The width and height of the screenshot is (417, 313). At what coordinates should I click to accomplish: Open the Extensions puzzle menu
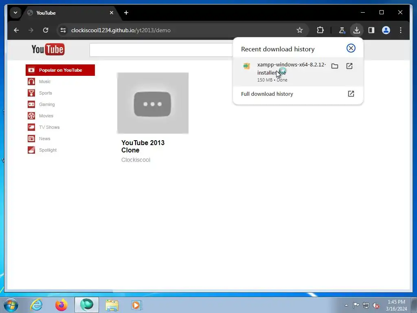click(x=320, y=30)
